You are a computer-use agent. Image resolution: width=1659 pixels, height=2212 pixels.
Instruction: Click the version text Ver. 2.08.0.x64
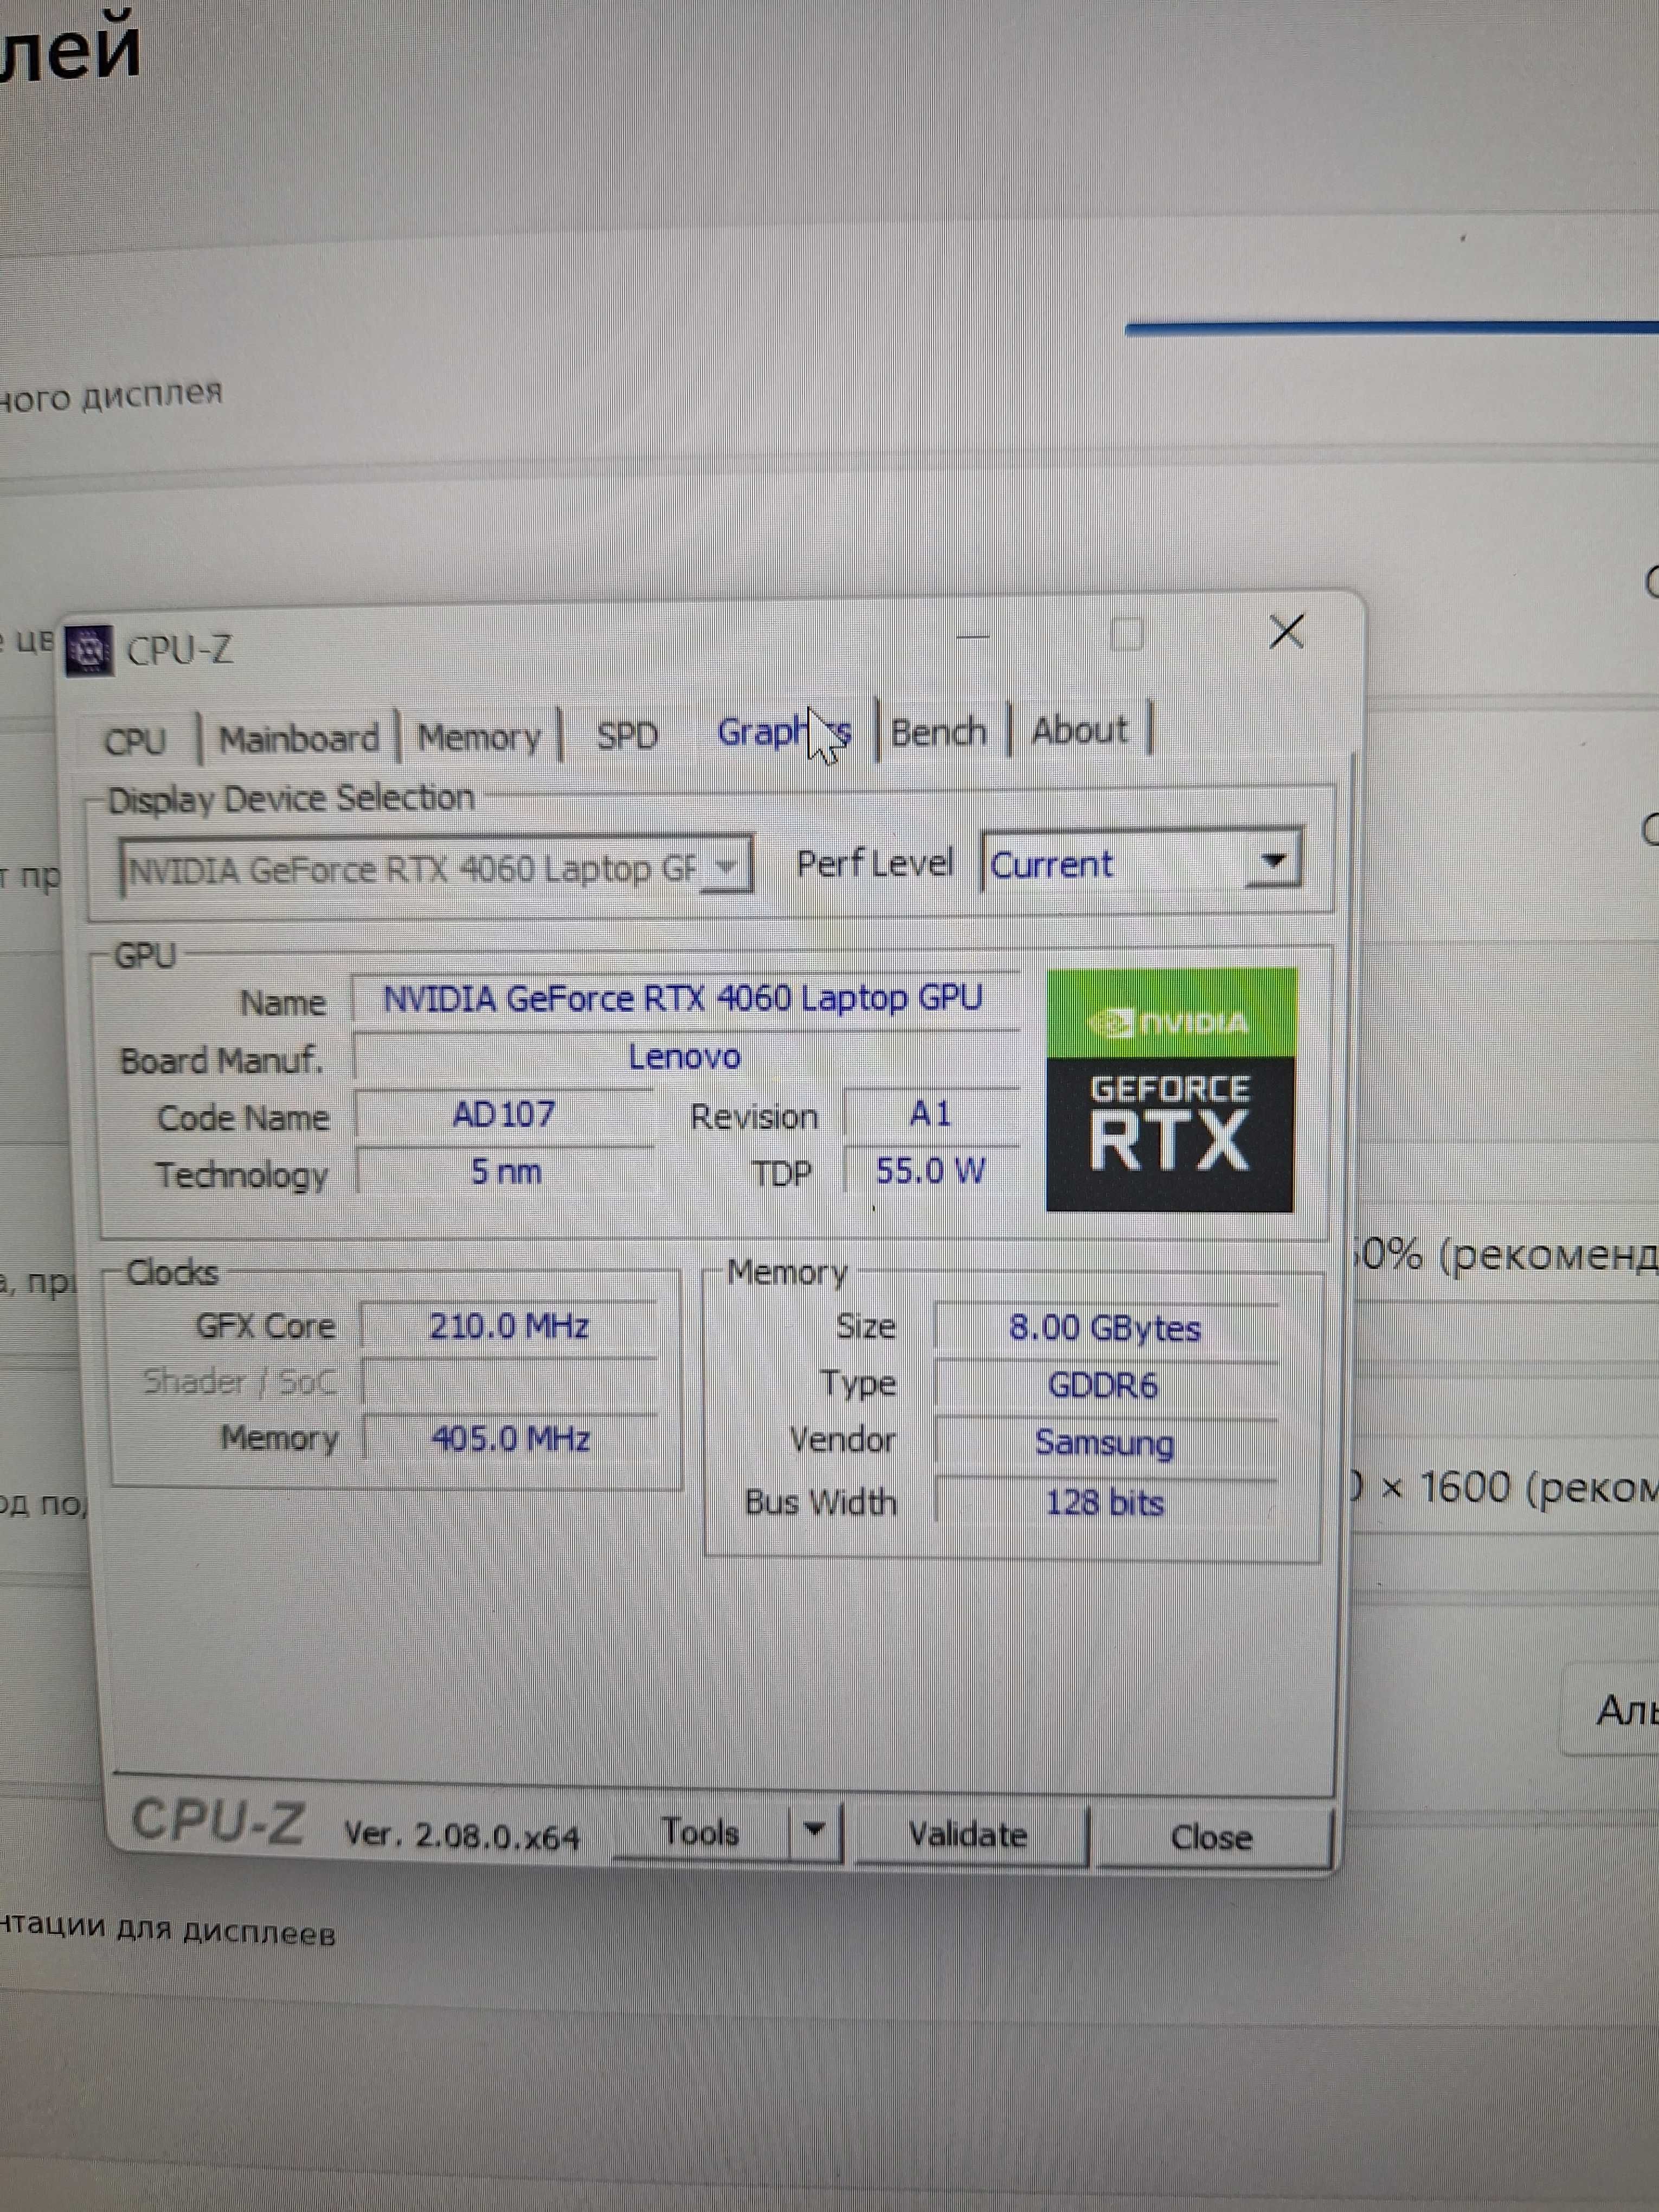[462, 1836]
